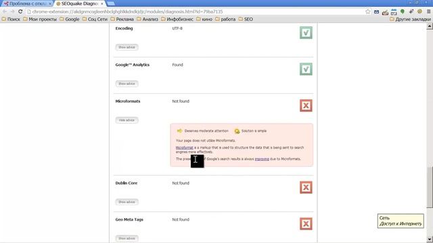Open the 'Мои проекты' bookmarks folder
This screenshot has width=433, height=243.
click(40, 19)
